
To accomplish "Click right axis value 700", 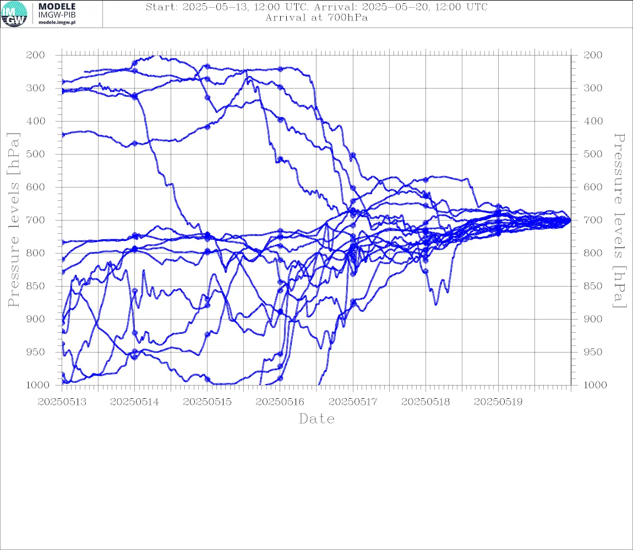I will (593, 221).
